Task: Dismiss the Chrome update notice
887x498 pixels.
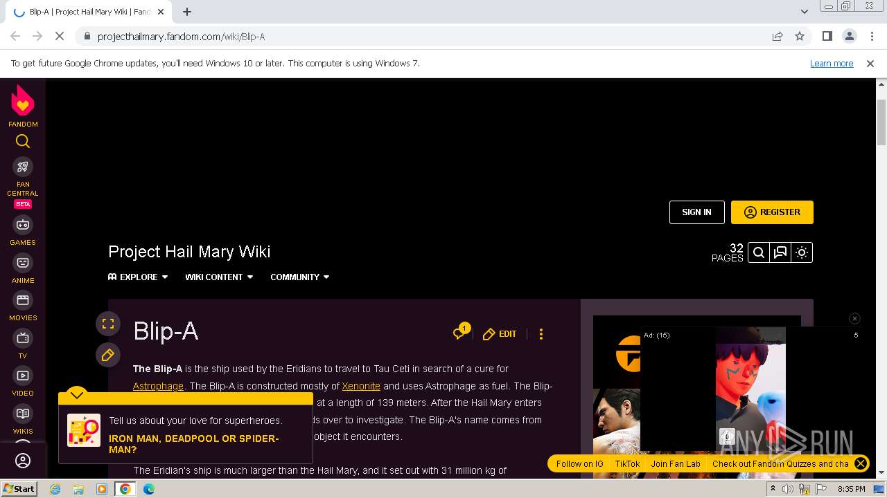Action: tap(870, 63)
